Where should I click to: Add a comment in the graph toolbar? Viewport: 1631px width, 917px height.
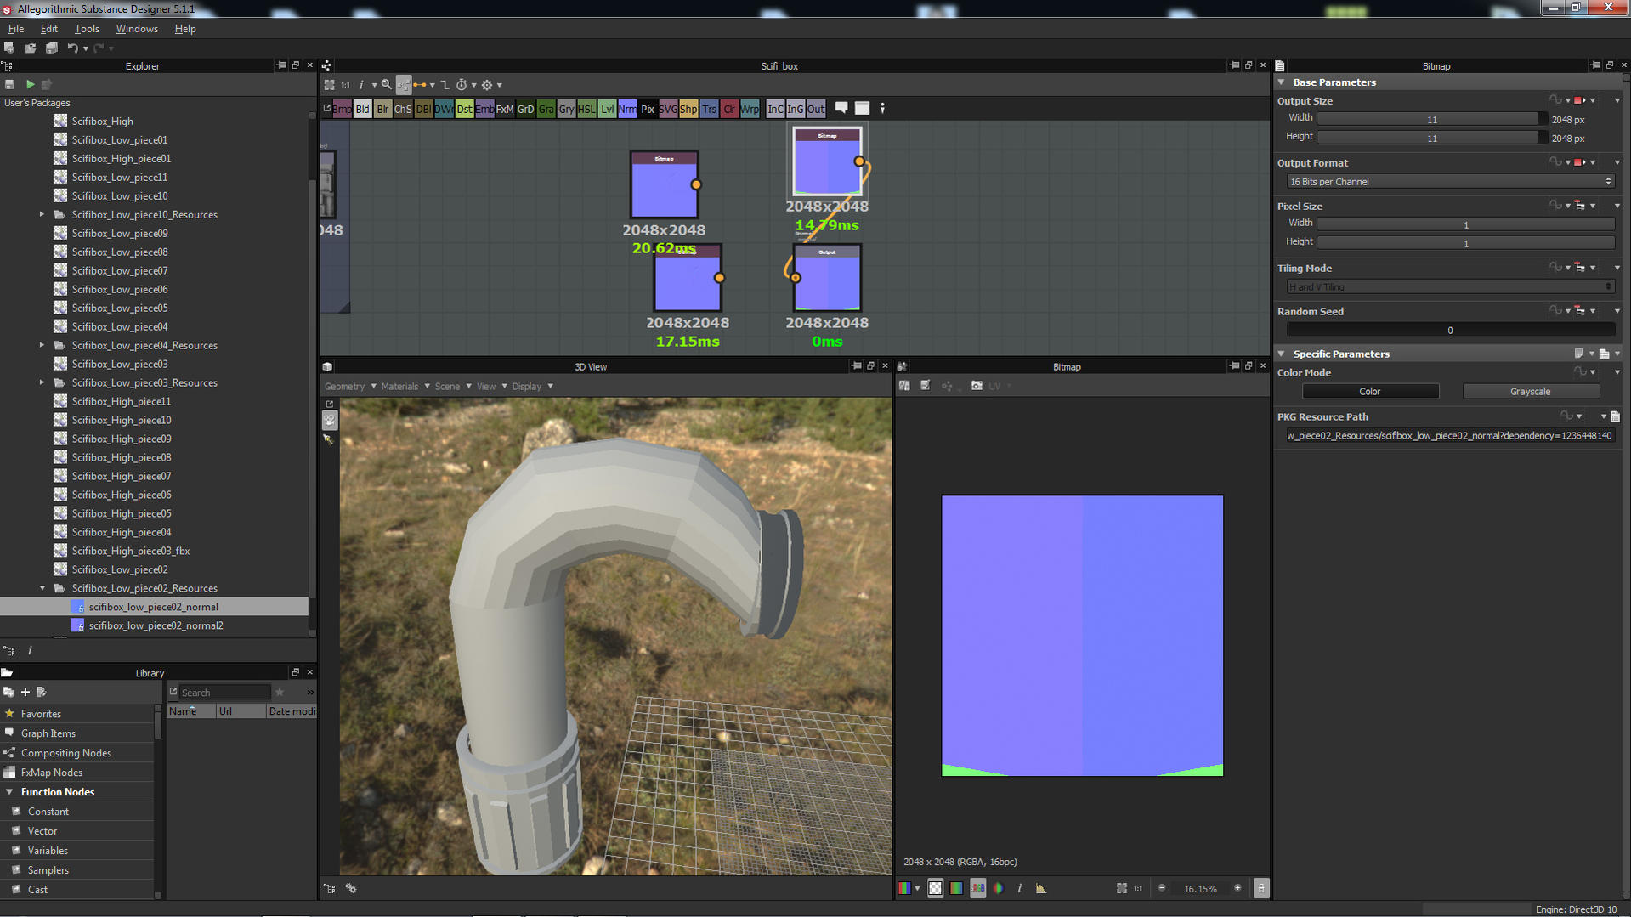click(841, 108)
